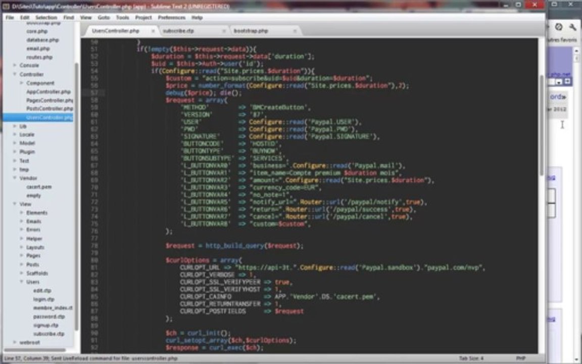Open core.php in the sidebar
582x364 pixels.
coord(37,31)
